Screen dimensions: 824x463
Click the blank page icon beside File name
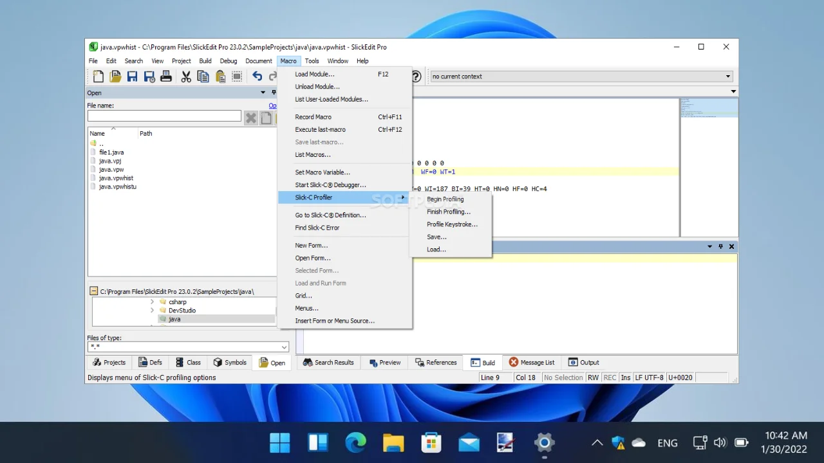[266, 117]
